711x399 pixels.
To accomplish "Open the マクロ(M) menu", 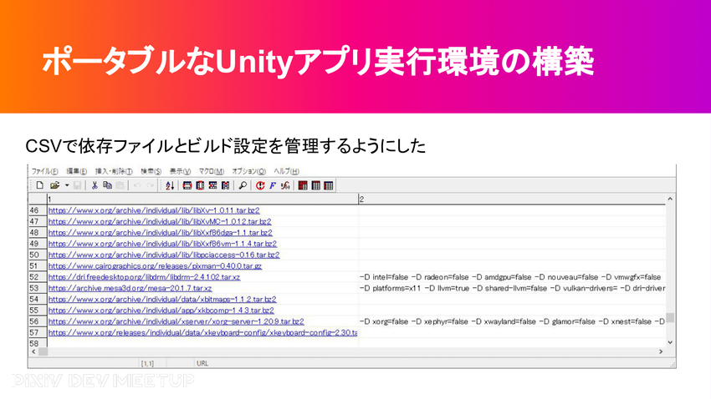I will point(211,171).
